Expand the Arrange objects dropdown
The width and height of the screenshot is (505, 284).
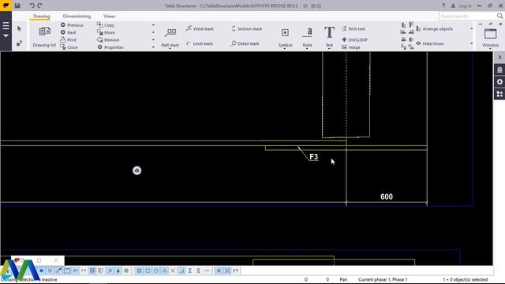[472, 28]
